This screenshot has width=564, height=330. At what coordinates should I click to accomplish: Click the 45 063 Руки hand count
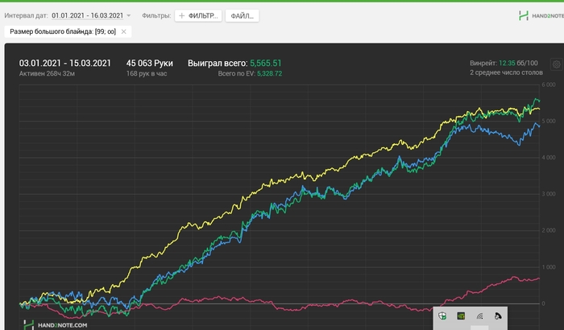(149, 64)
